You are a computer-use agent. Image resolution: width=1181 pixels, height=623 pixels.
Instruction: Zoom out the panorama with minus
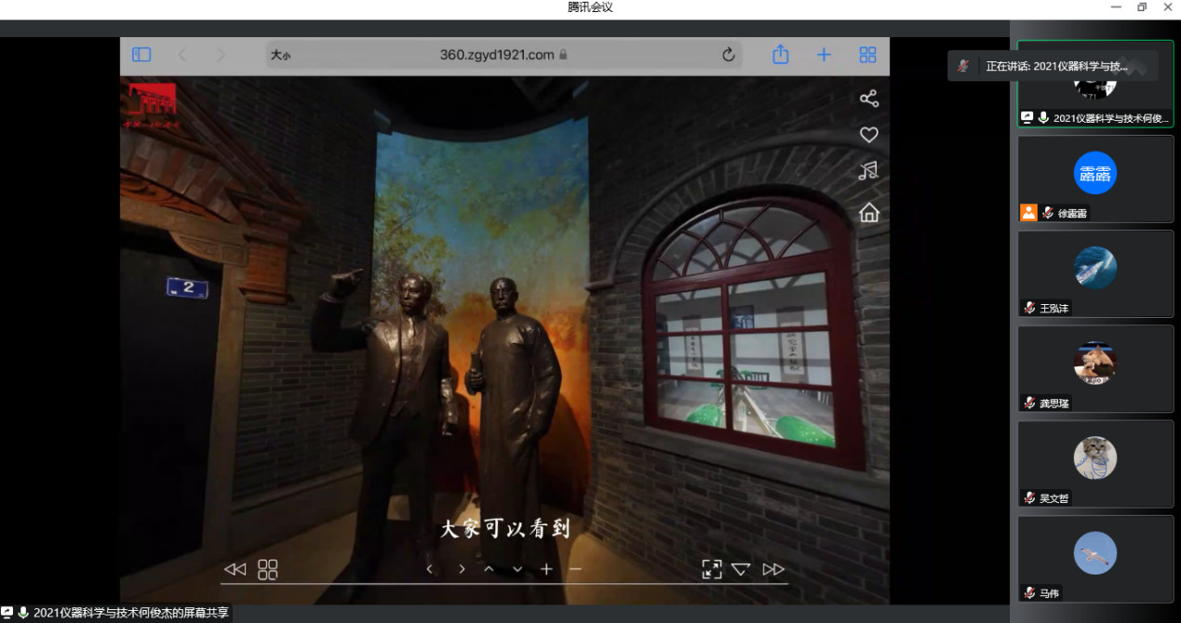(x=575, y=569)
